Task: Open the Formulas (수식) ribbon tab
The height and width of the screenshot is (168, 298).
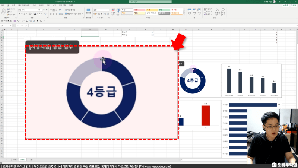Action: coord(34,5)
